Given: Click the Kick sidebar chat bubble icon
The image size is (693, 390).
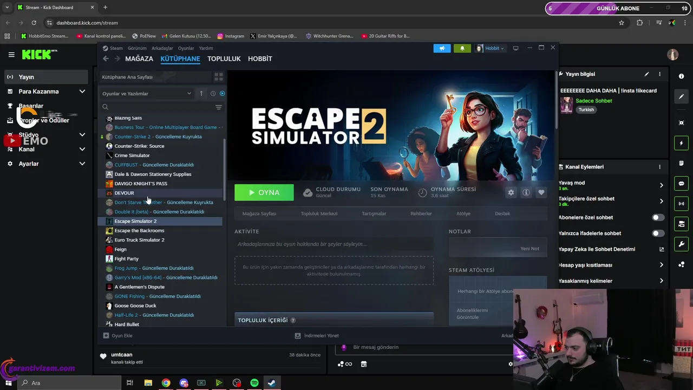Looking at the screenshot, I should (x=682, y=184).
